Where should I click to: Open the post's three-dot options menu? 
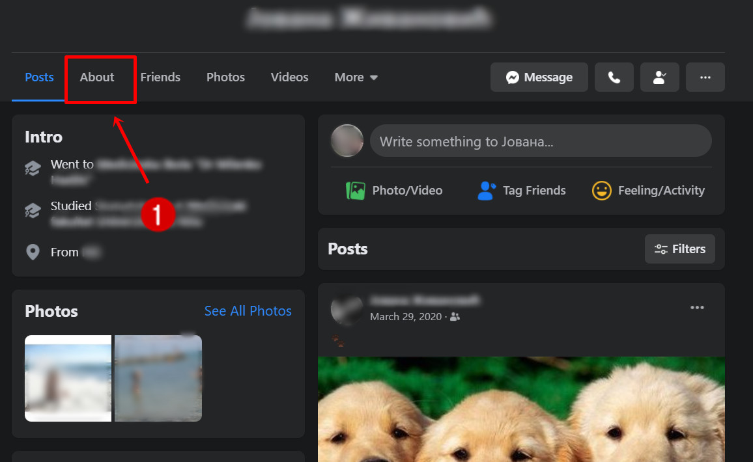697,308
